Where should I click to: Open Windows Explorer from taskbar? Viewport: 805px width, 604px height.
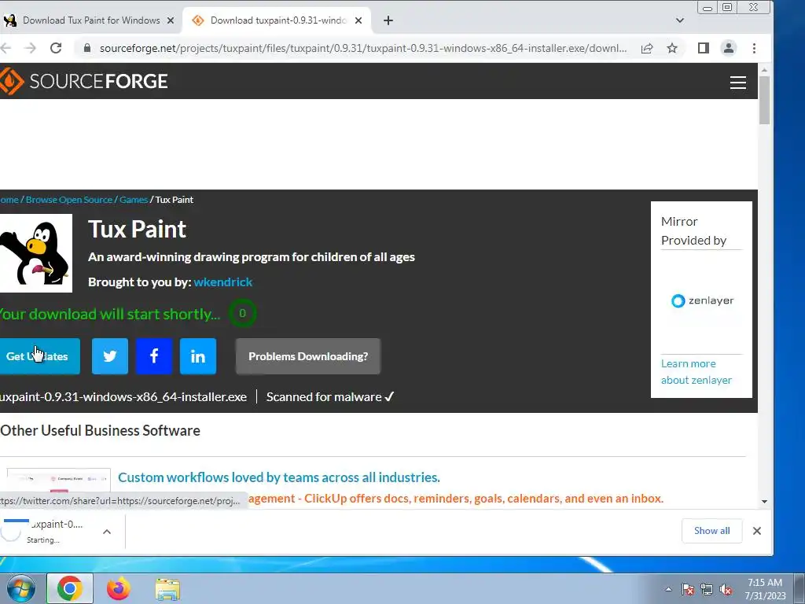167,589
